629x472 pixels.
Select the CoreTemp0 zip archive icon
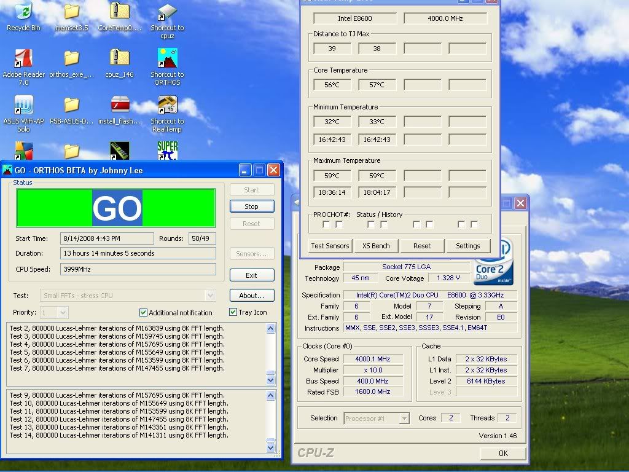pyautogui.click(x=120, y=17)
